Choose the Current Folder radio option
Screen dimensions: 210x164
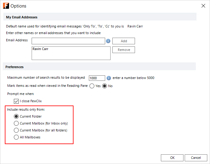click(16, 116)
